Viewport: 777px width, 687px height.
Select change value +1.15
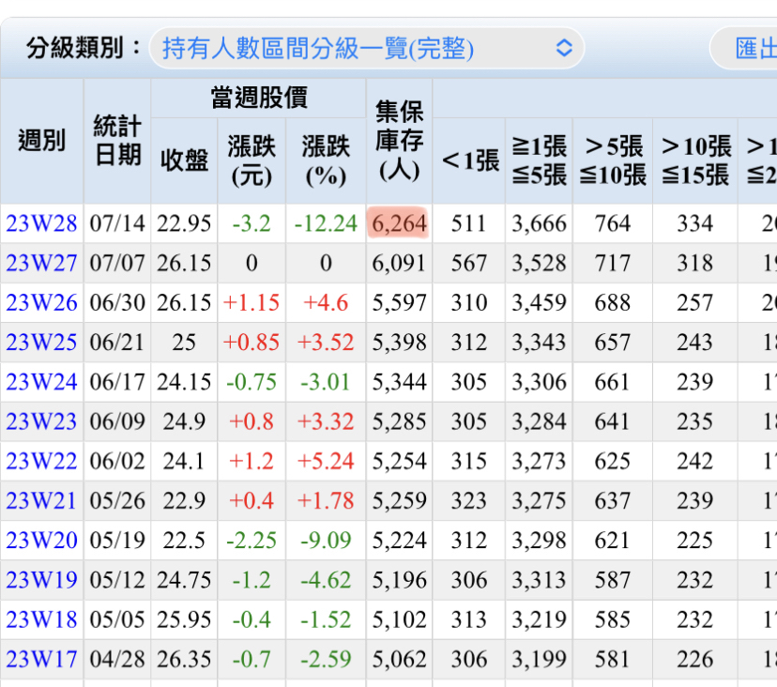click(251, 303)
